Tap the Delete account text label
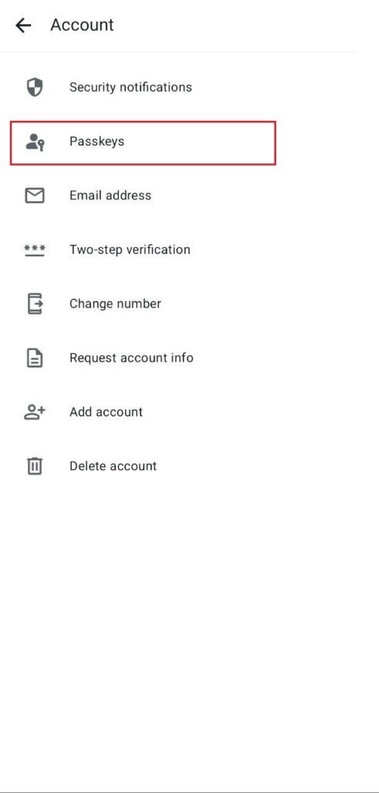 click(x=113, y=465)
